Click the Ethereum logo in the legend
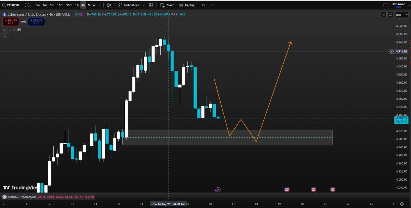The height and width of the screenshot is (208, 411). coord(5,14)
